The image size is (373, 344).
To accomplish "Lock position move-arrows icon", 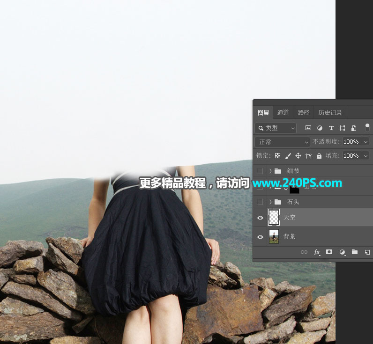I will point(298,155).
